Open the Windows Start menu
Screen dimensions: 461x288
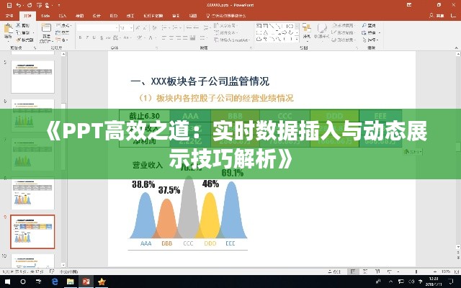7,282
